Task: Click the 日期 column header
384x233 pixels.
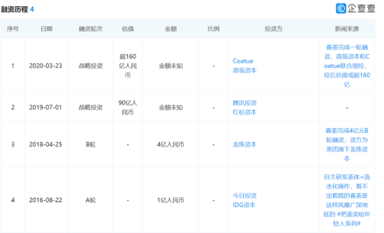Action: [46, 28]
